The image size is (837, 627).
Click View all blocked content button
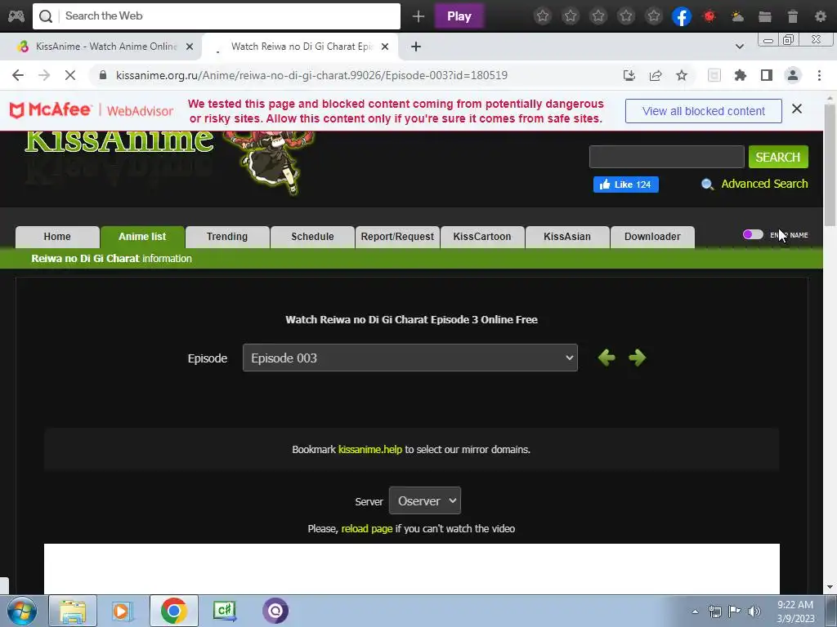[x=704, y=111]
